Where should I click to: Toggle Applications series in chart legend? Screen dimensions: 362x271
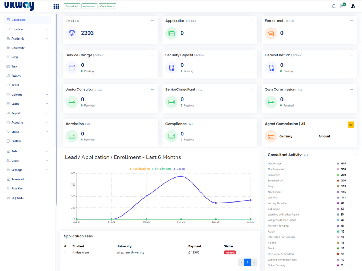coord(139,169)
